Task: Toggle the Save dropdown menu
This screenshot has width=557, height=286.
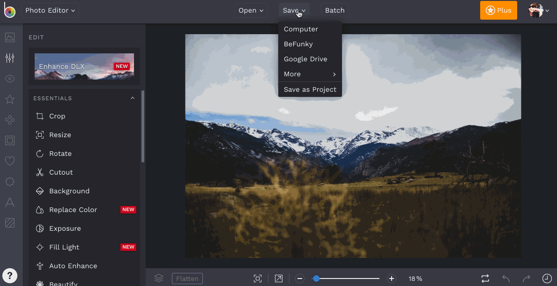Action: (x=294, y=10)
